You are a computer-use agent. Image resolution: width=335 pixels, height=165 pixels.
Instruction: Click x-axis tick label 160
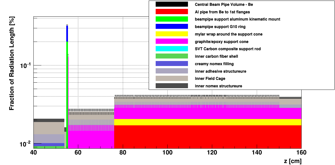(x=301, y=153)
